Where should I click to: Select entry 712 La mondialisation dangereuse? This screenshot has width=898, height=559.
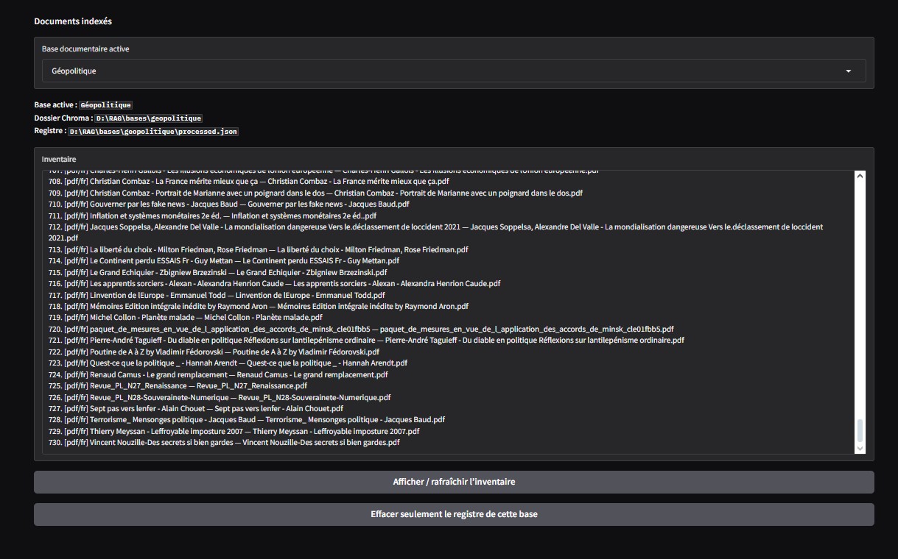click(435, 232)
